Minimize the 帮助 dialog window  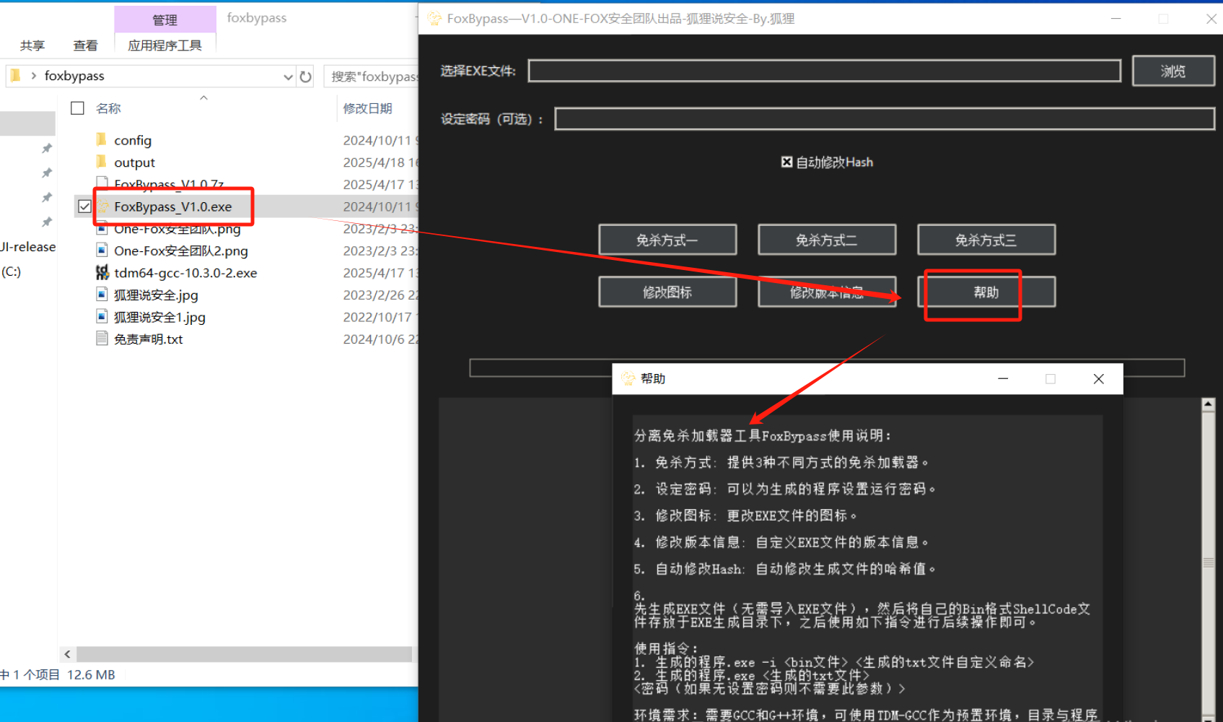click(x=1003, y=379)
